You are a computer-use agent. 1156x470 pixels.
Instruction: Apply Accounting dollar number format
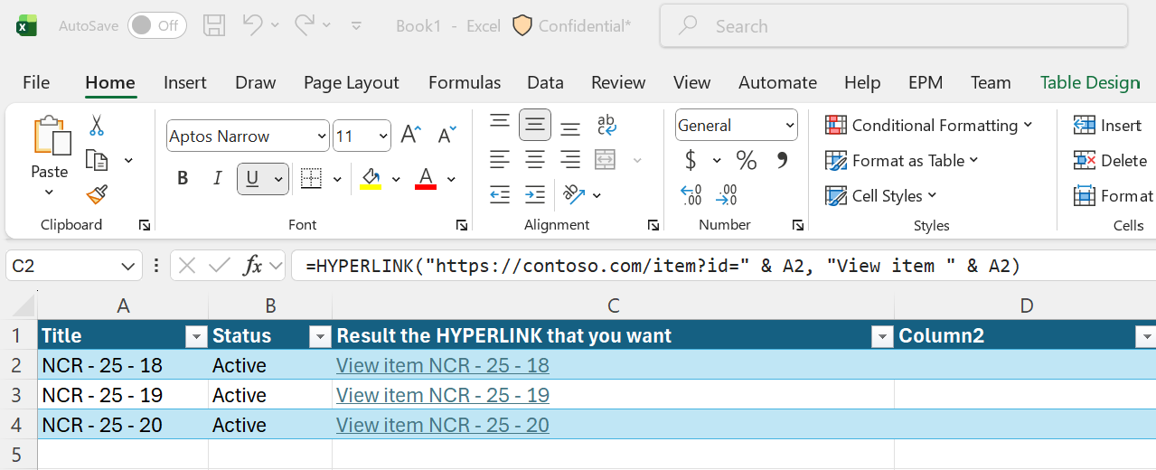point(691,161)
